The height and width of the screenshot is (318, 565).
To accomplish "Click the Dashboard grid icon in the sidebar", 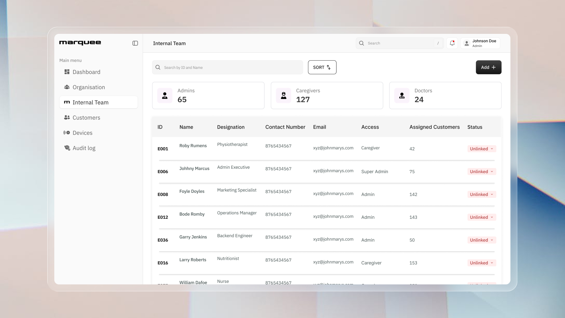I will 67,72.
